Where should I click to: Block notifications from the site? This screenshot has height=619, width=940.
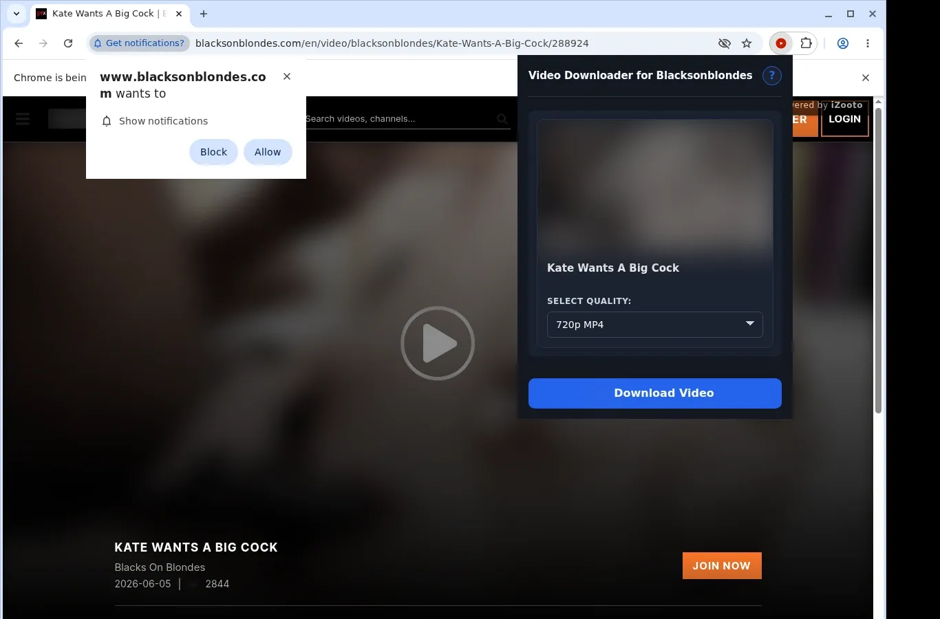click(x=213, y=152)
